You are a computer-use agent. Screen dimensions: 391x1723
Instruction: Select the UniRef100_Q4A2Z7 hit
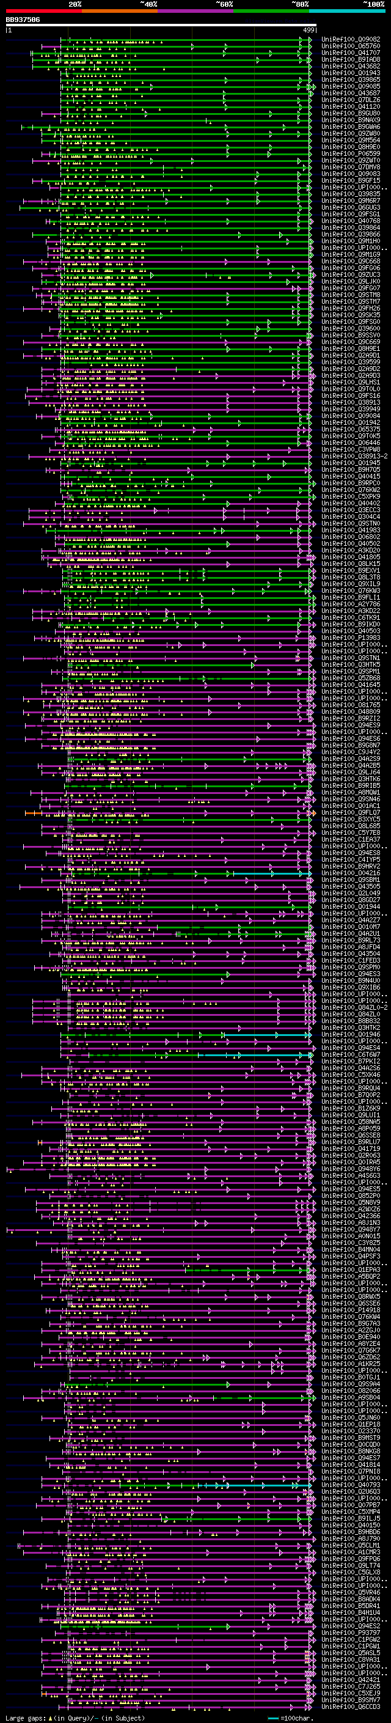[x=351, y=920]
